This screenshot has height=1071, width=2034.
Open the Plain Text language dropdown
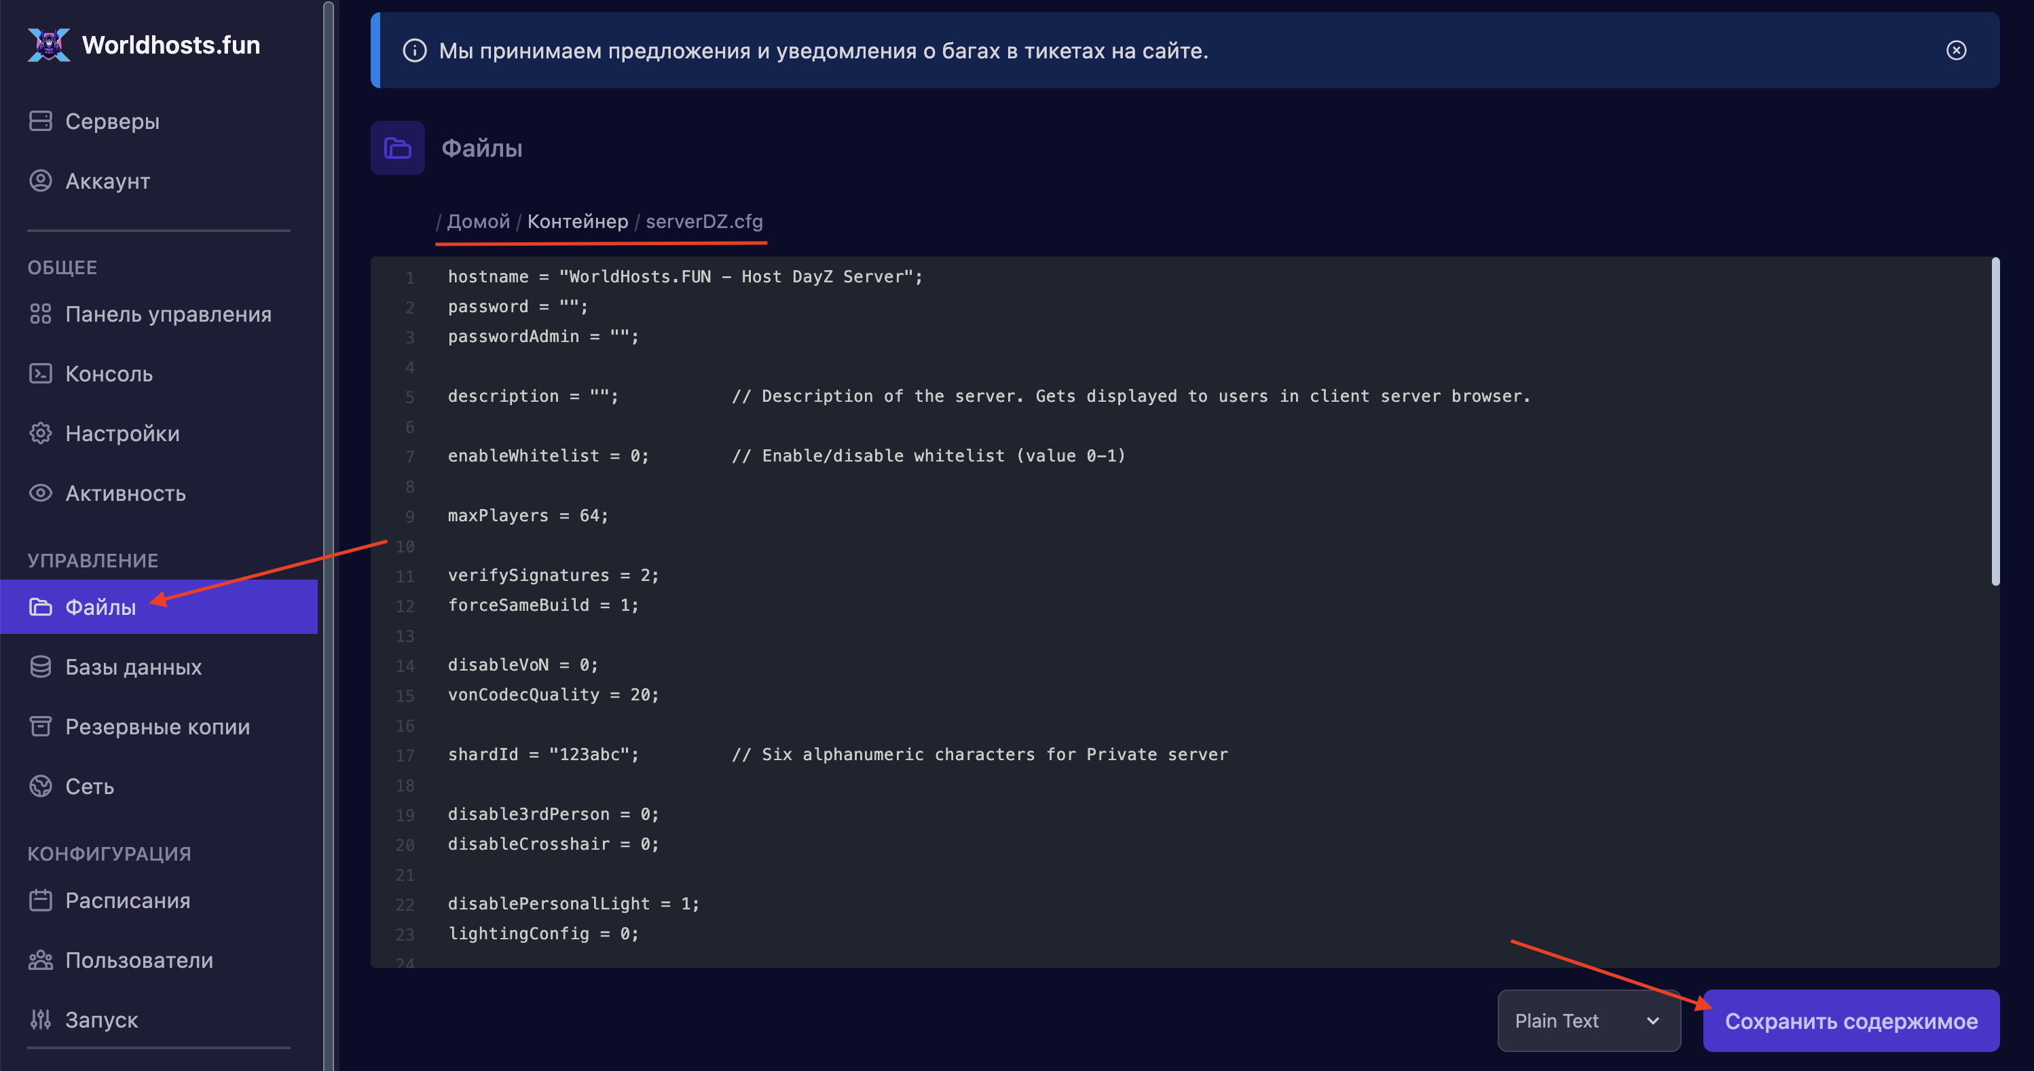click(1589, 1021)
